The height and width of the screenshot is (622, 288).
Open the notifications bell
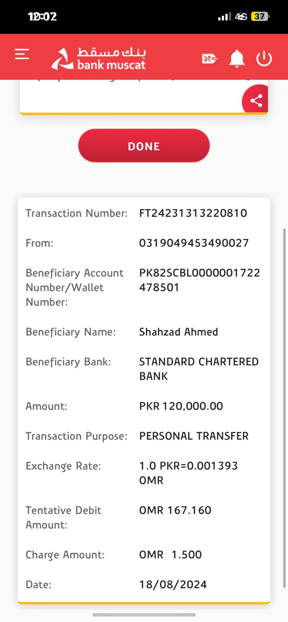[x=237, y=59]
